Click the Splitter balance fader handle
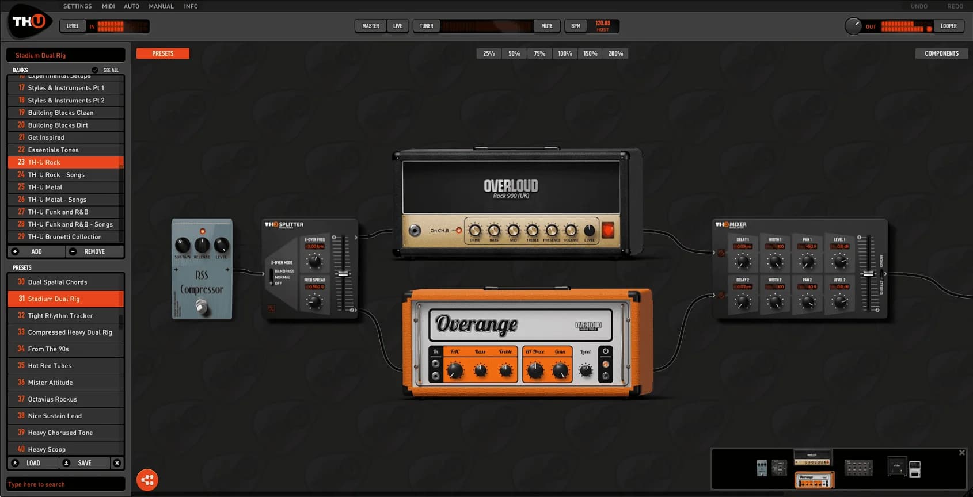973x497 pixels. (343, 274)
